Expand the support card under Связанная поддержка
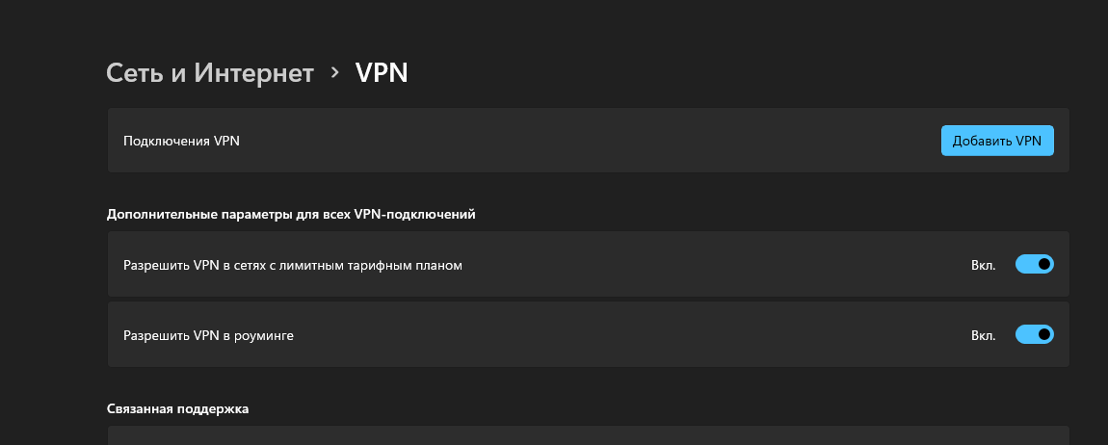 (588, 435)
